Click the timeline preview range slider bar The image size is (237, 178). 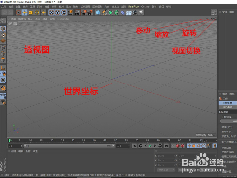69,146
